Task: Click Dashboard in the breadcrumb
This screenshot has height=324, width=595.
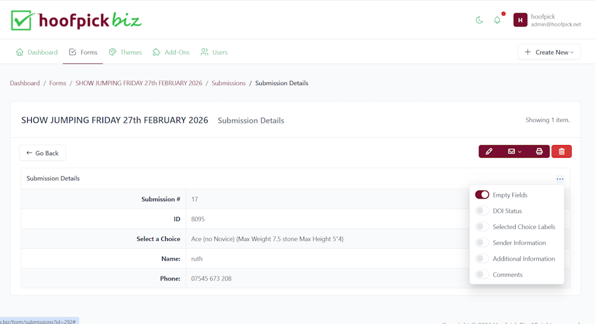Action: [x=24, y=83]
